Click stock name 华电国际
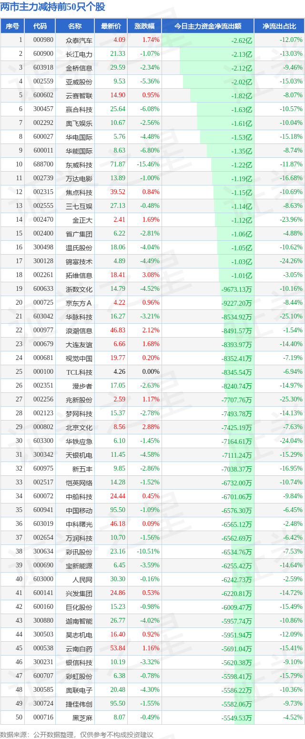This screenshot has height=739, width=305. point(79,137)
